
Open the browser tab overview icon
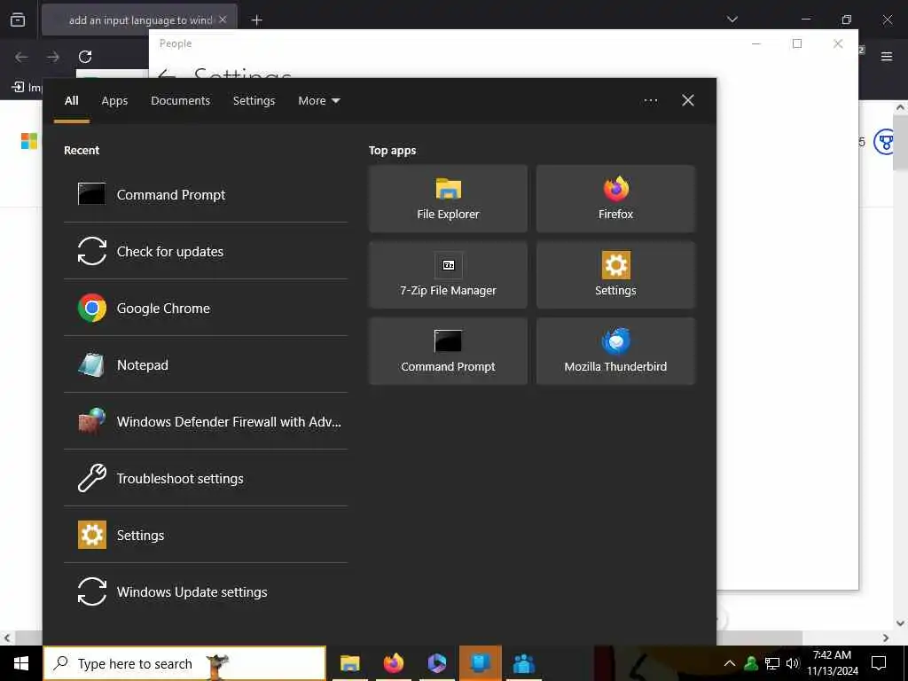(x=18, y=20)
